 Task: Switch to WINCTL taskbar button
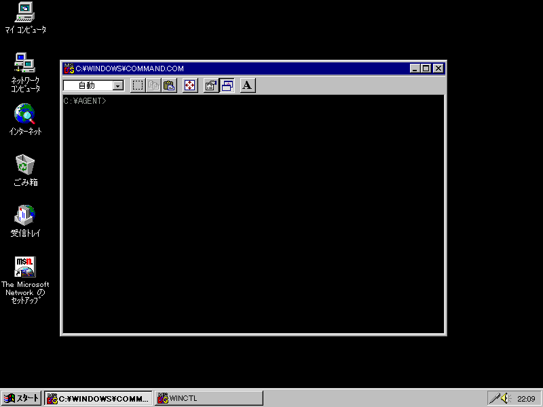pos(209,398)
